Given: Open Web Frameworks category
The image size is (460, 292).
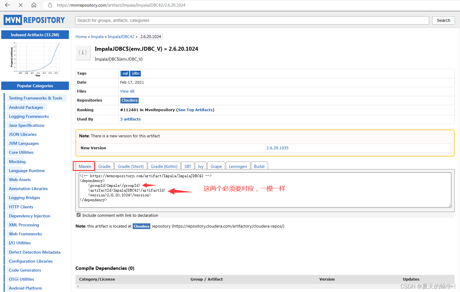Looking at the screenshot, I should tap(25, 234).
